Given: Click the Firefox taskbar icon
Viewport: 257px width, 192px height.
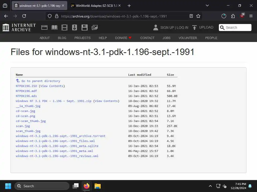Looking at the screenshot, I should (87, 186).
